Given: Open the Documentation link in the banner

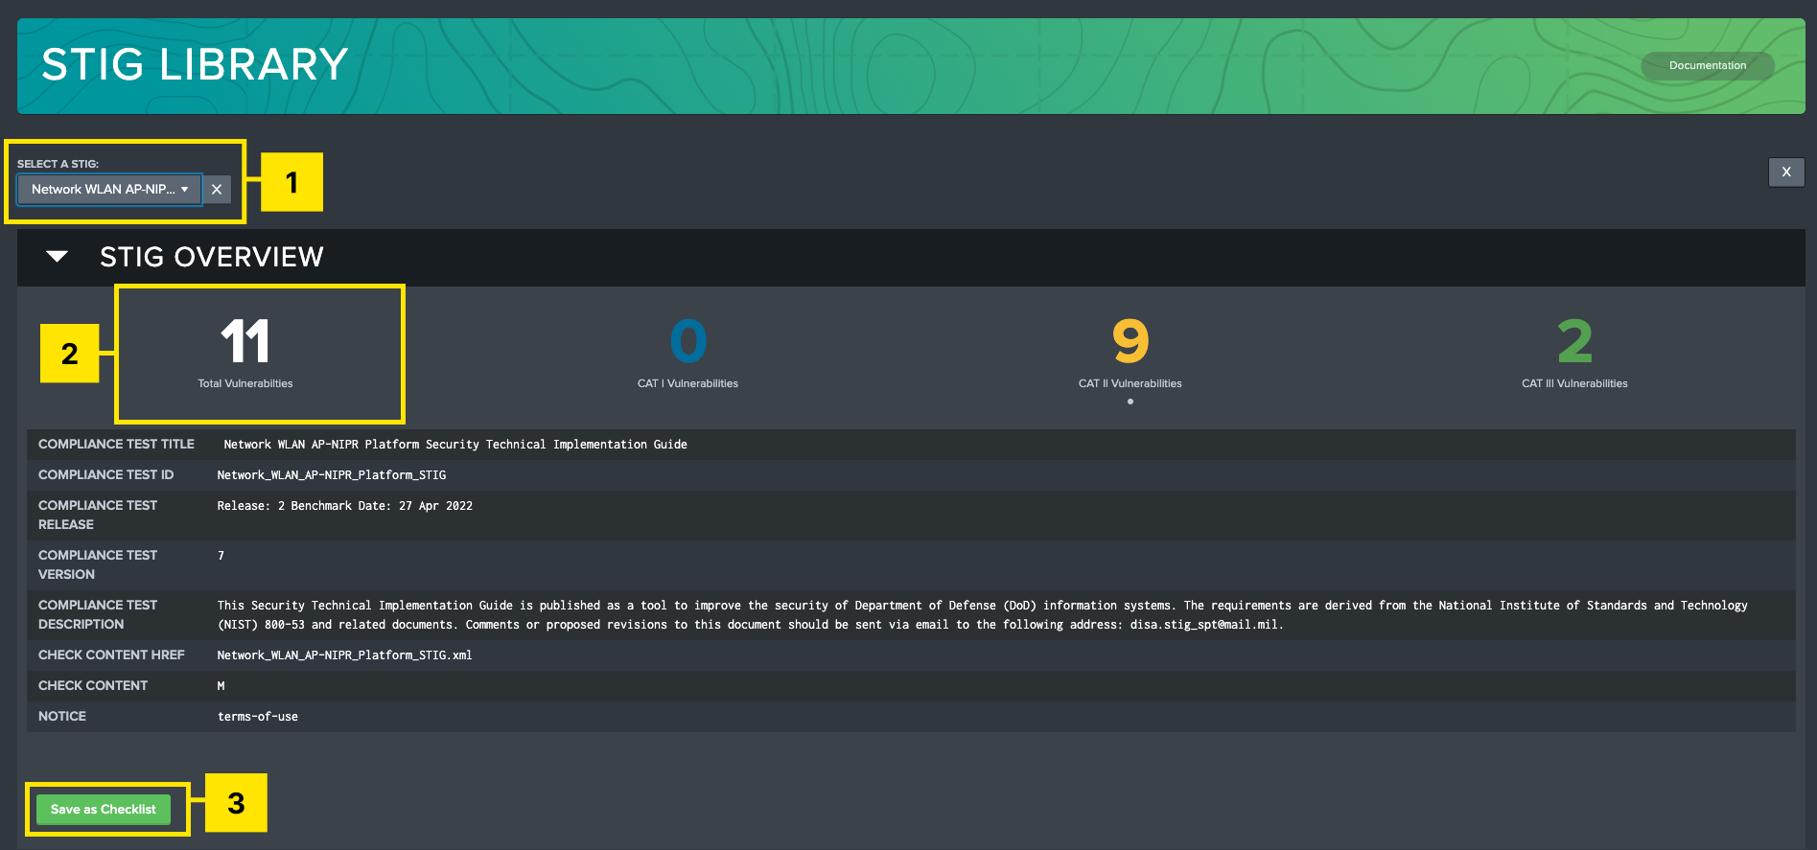Looking at the screenshot, I should (1707, 65).
